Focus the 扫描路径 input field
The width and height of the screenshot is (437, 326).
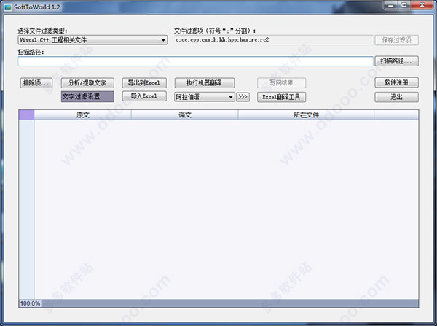click(195, 61)
